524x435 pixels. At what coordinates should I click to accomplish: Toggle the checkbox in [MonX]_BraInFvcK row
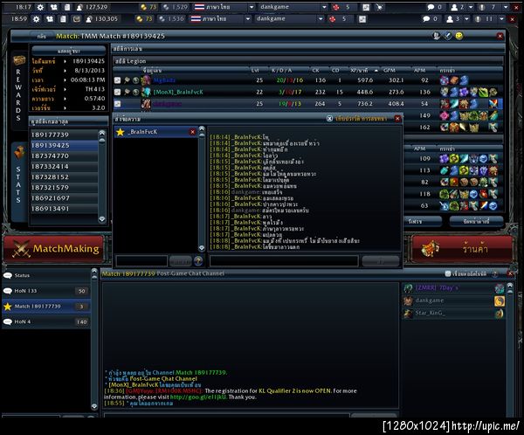(117, 92)
